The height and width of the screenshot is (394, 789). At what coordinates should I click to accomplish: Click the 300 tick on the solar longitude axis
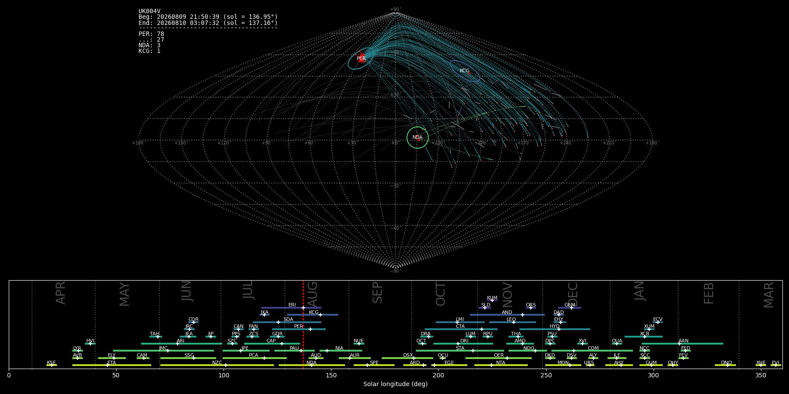pos(653,375)
